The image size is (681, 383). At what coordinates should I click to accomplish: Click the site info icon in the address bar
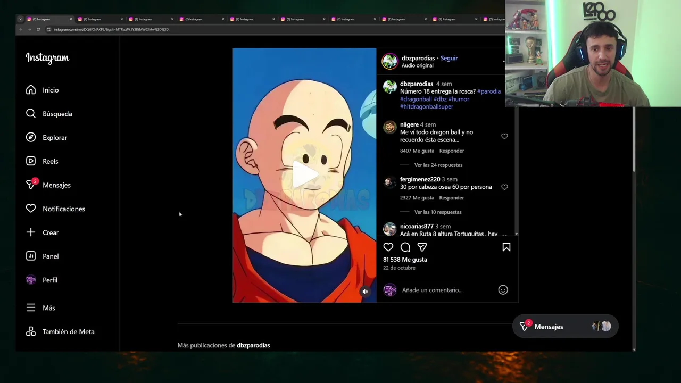[48, 29]
